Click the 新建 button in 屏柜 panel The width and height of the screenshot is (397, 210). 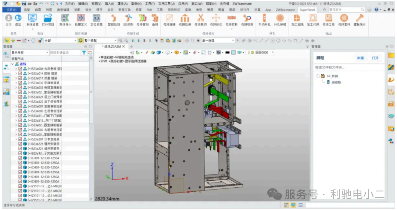360,58
